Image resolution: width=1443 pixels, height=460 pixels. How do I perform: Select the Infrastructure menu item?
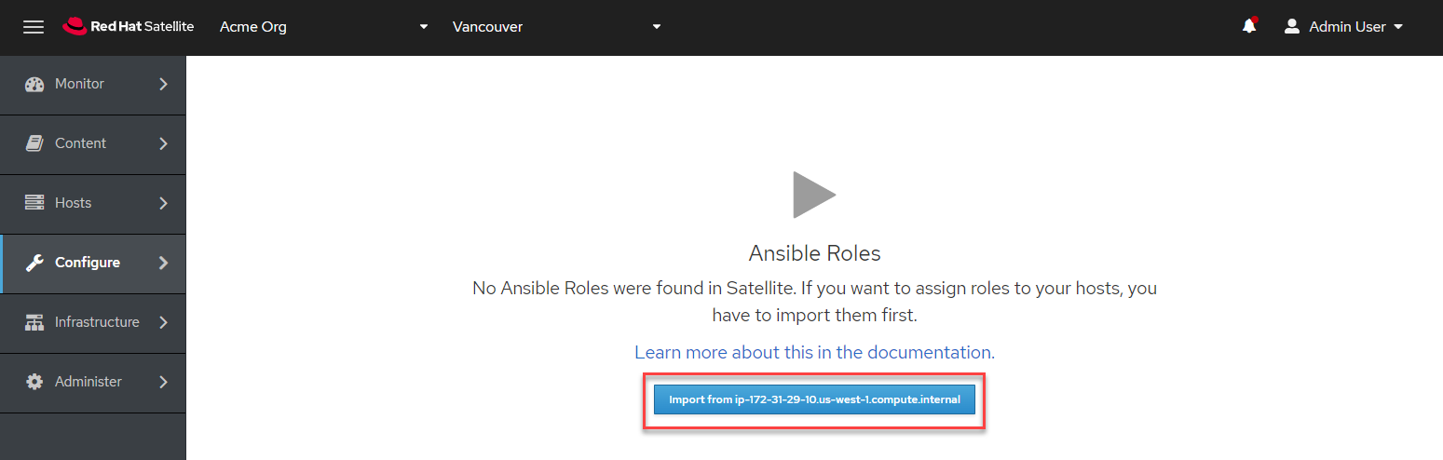click(x=97, y=322)
